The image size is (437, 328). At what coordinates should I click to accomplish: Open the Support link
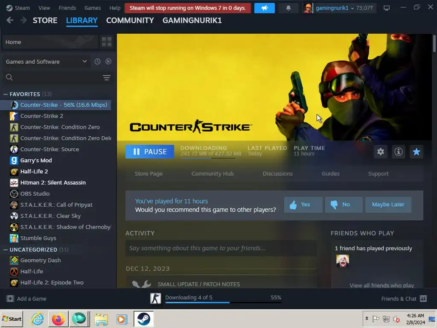(378, 174)
